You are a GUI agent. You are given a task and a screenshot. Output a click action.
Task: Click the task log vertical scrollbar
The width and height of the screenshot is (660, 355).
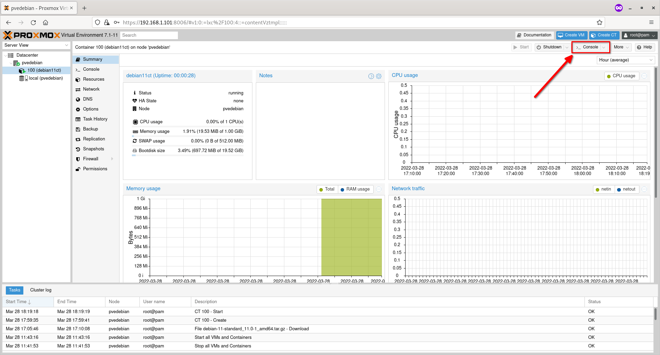(656, 314)
